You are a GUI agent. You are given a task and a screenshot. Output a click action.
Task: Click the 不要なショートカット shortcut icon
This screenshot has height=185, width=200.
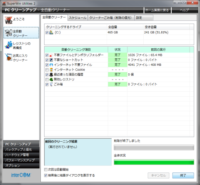[51, 60]
